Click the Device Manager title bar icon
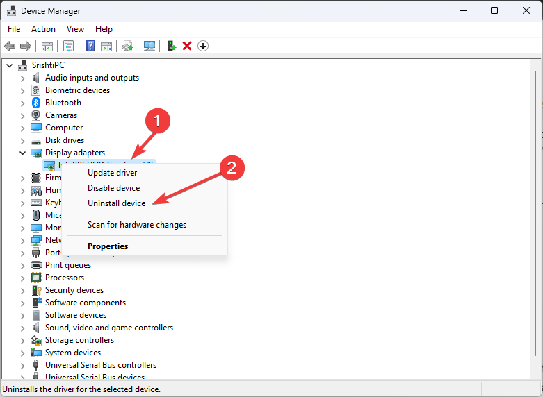 pyautogui.click(x=11, y=10)
